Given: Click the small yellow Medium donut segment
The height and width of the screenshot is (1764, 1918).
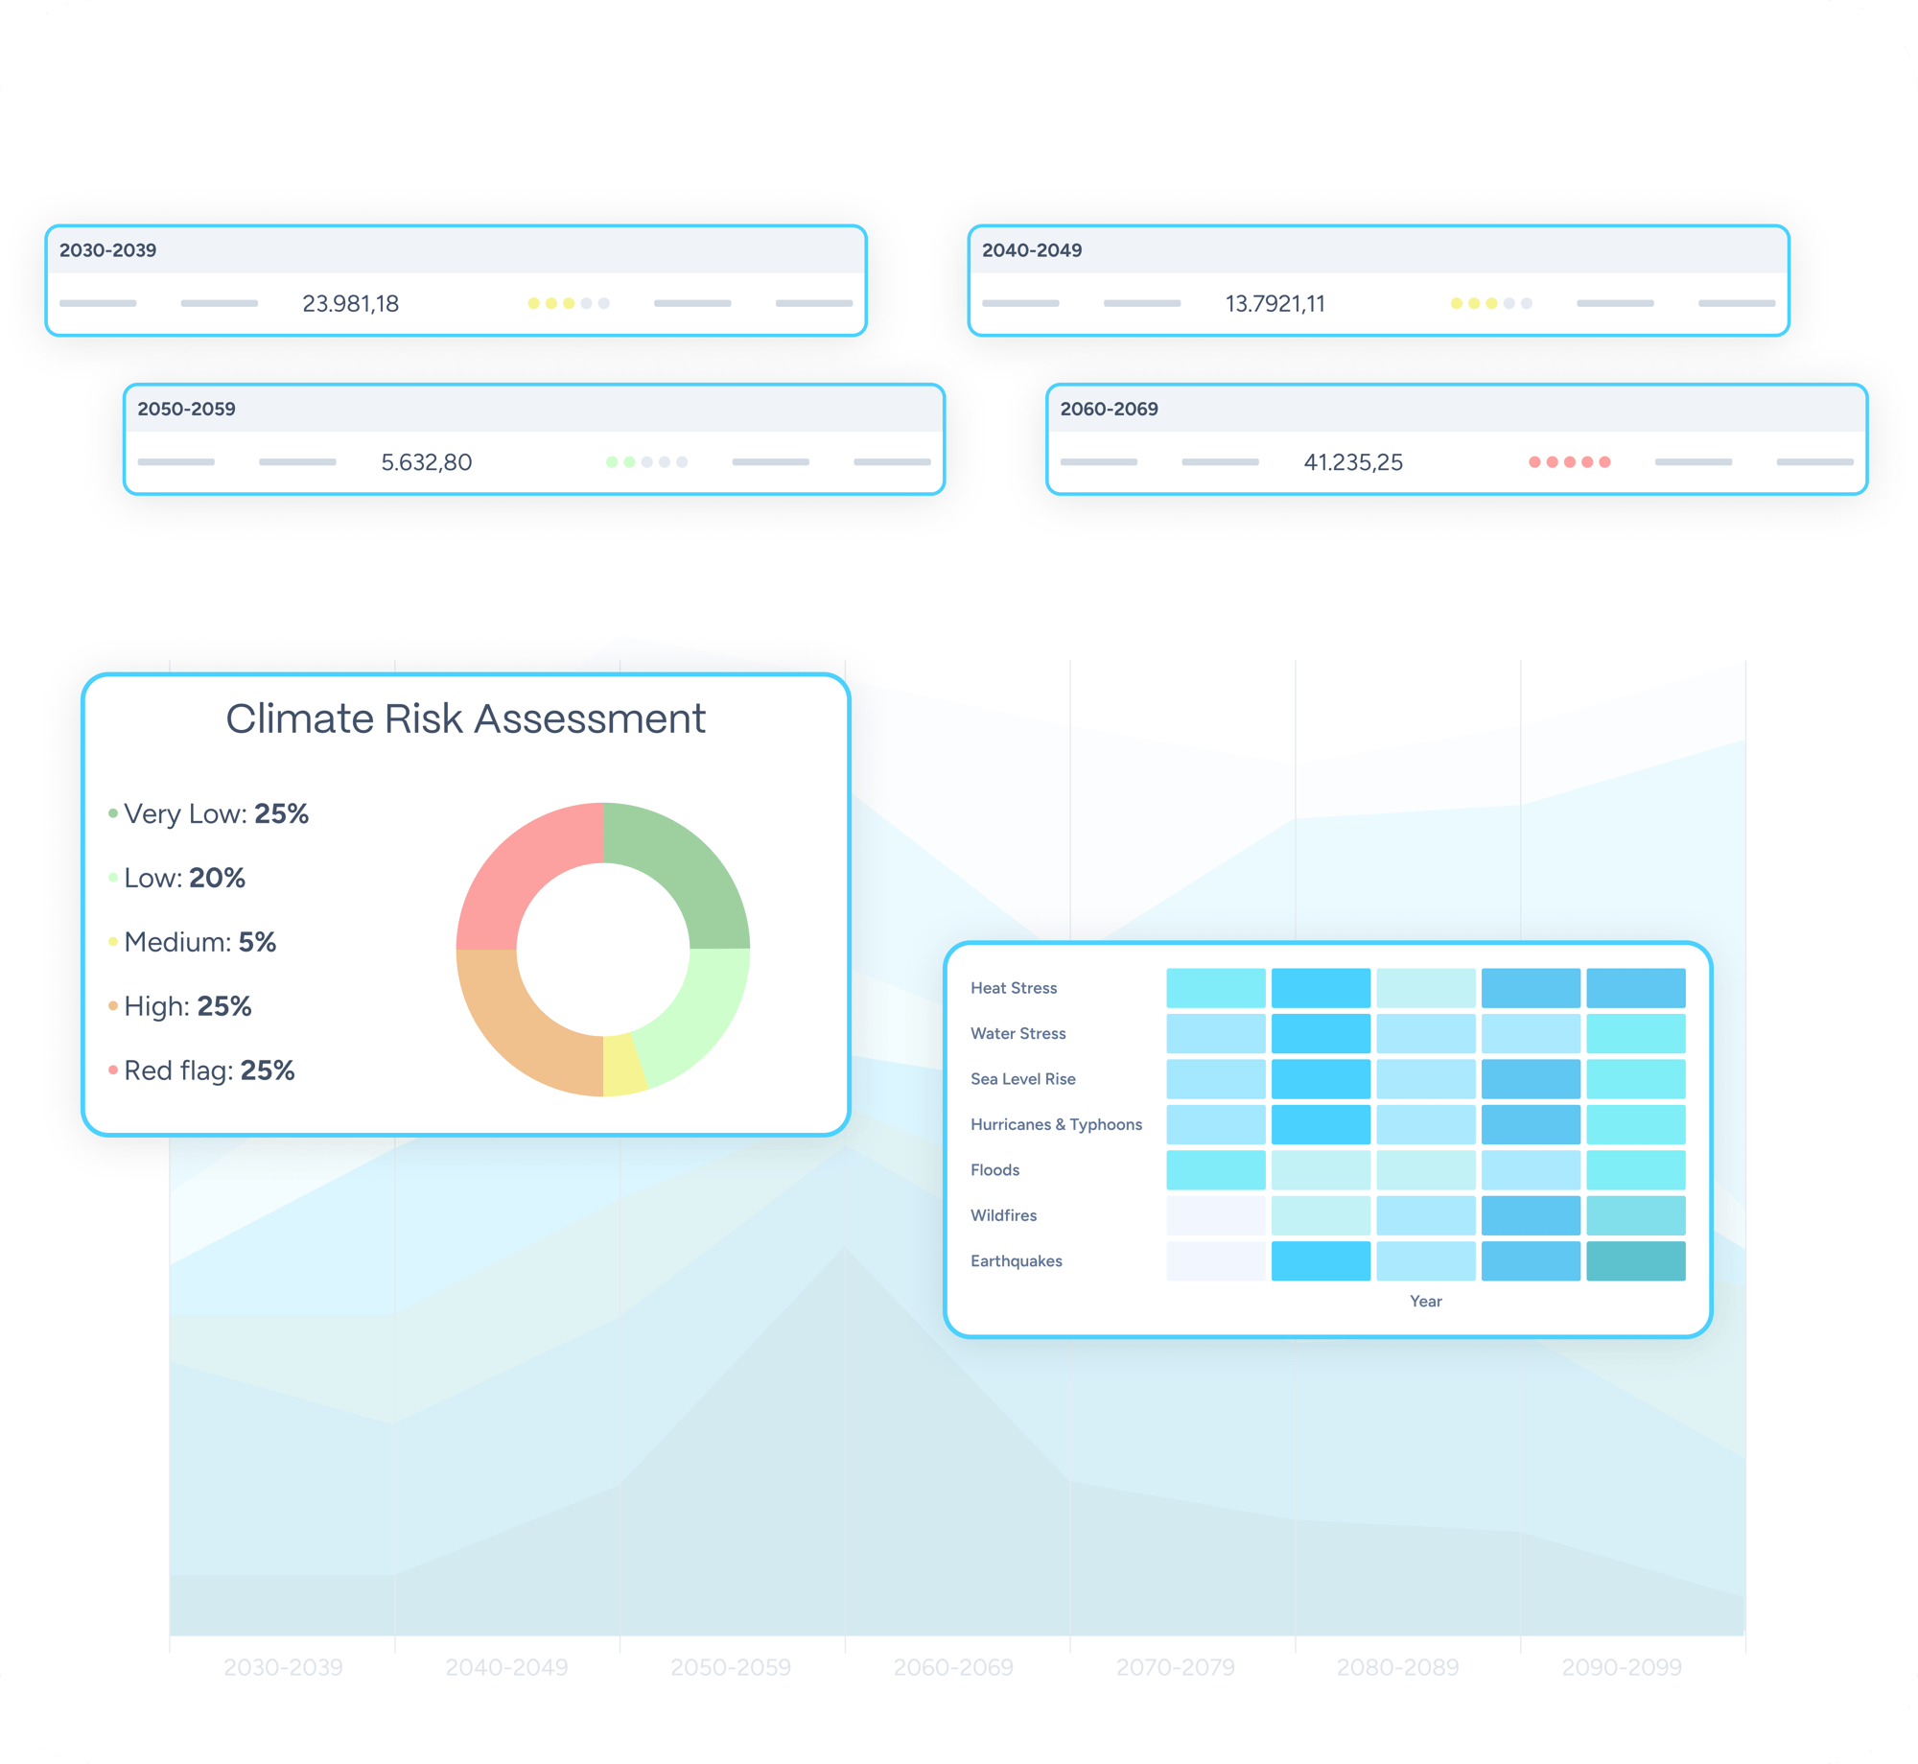Looking at the screenshot, I should (x=621, y=1065).
